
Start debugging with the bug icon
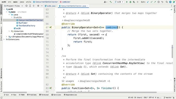tap(130, 2)
